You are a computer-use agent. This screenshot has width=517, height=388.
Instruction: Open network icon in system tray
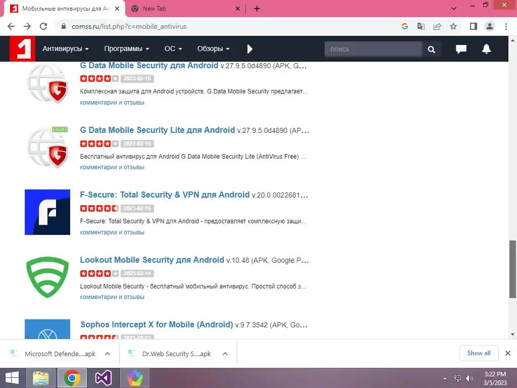[457, 378]
